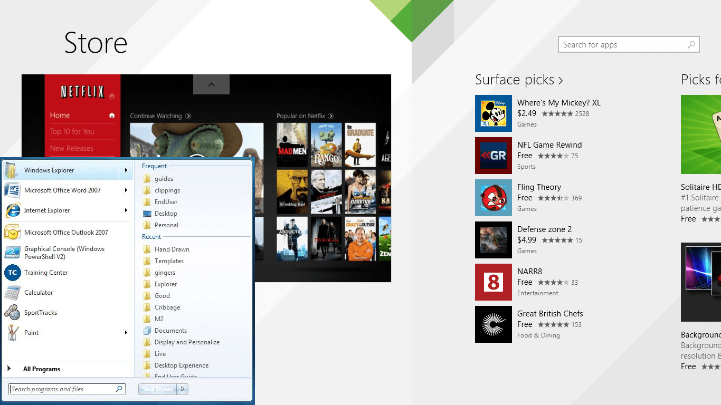Click the Shut Down button

(158, 389)
